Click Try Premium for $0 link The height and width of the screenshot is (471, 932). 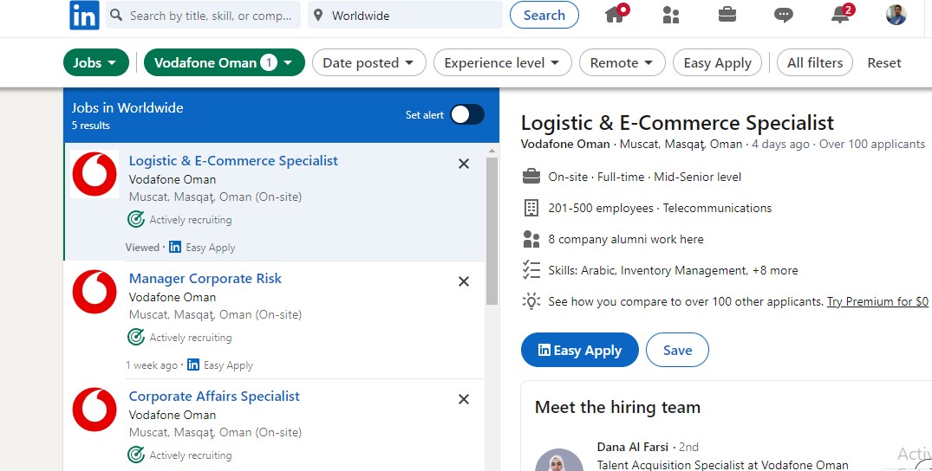point(877,301)
